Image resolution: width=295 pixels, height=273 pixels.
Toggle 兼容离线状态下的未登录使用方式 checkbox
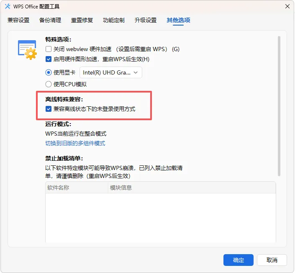(x=49, y=109)
